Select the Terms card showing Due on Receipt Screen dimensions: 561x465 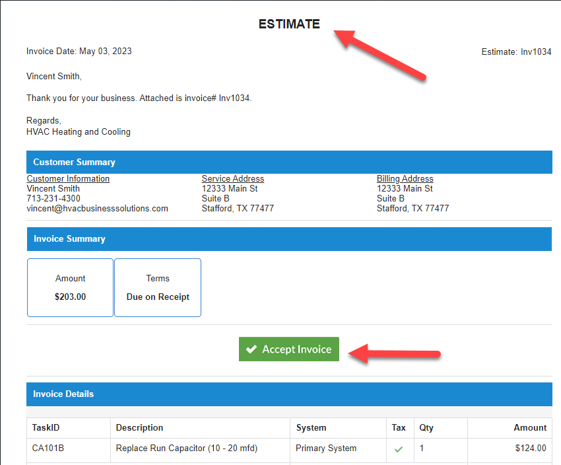click(158, 287)
